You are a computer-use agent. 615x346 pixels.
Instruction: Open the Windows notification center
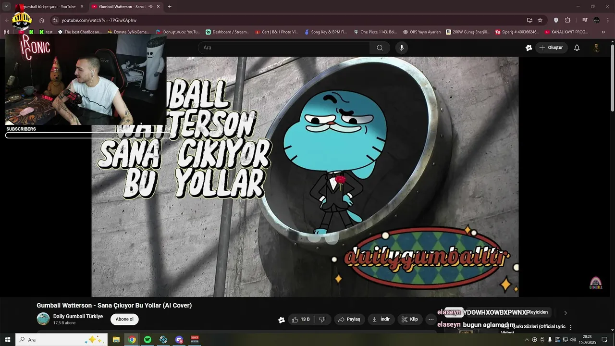(604, 340)
